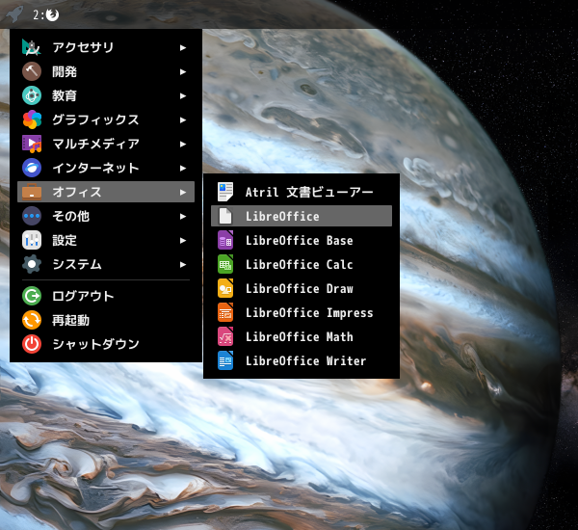Choose ログアウト to log out
Viewport: 578px width, 530px height.
(x=106, y=296)
